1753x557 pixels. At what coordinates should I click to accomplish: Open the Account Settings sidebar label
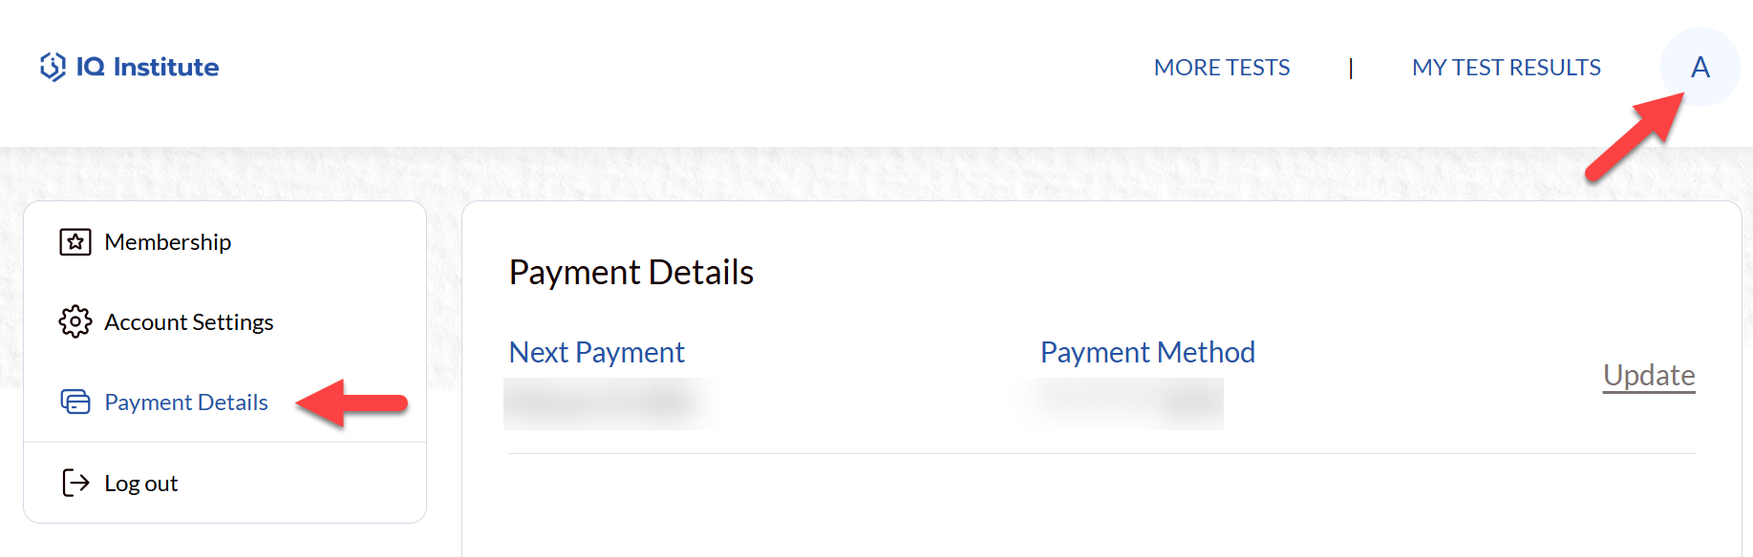click(188, 322)
